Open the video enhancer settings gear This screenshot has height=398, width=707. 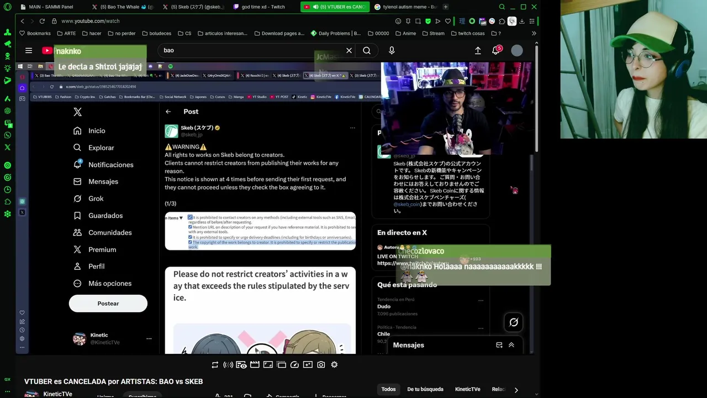[334, 365]
